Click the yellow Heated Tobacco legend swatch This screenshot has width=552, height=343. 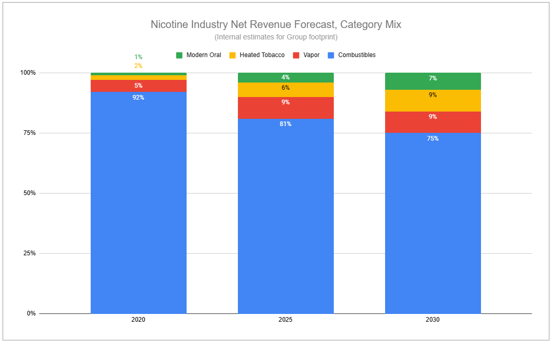tap(232, 56)
